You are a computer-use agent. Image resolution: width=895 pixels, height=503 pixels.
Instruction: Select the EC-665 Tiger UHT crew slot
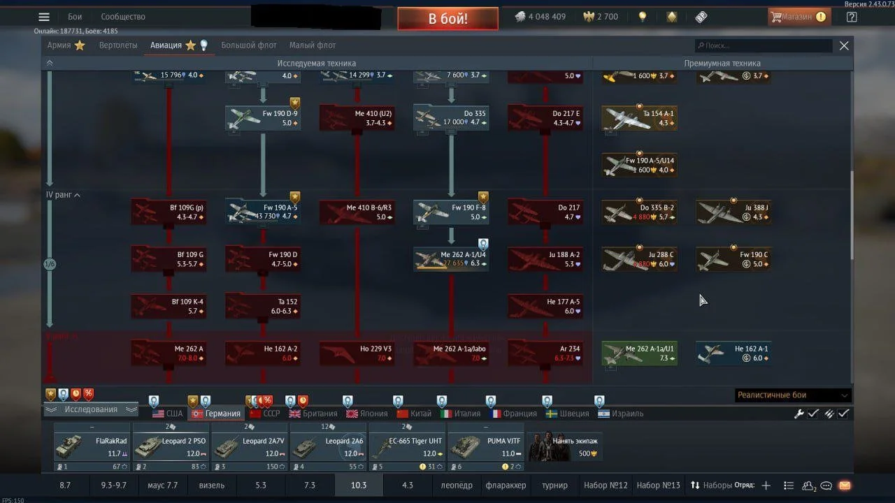point(407,447)
